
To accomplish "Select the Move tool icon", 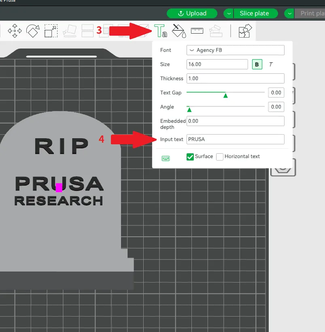I will point(15,31).
